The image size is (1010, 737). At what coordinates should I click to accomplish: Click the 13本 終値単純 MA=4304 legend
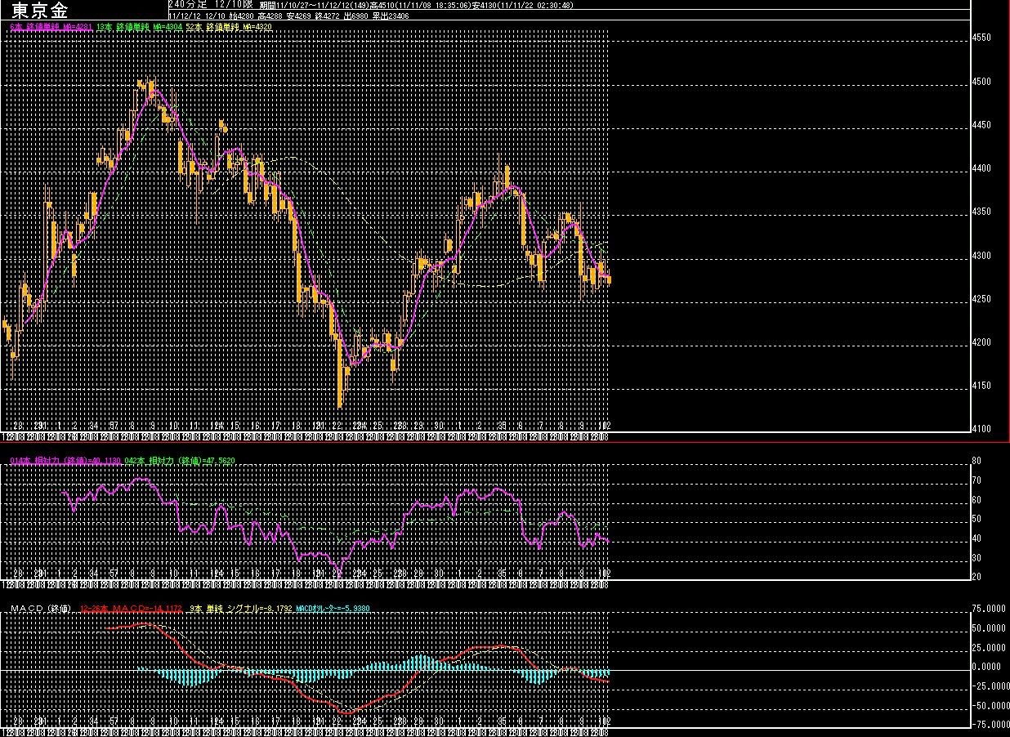pyautogui.click(x=138, y=27)
